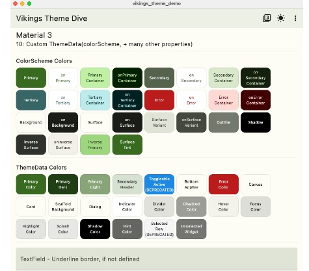Select the Hint Color swatch
The width and height of the screenshot is (309, 271).
[128, 229]
